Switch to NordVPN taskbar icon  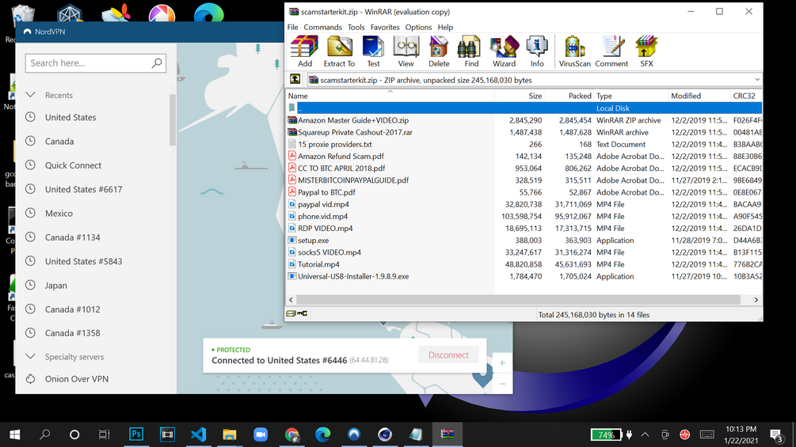[x=354, y=434]
